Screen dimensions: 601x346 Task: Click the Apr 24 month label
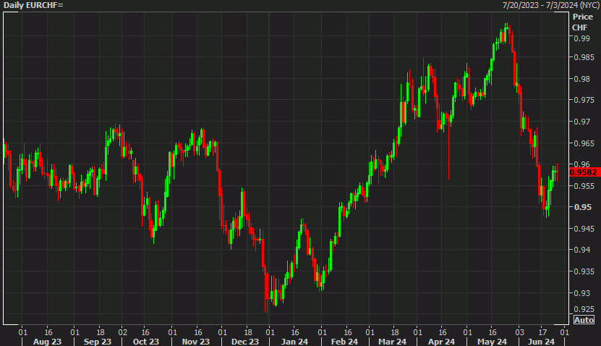tap(441, 342)
